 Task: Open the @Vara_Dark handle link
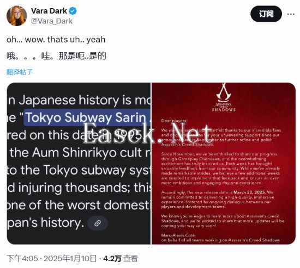point(52,21)
